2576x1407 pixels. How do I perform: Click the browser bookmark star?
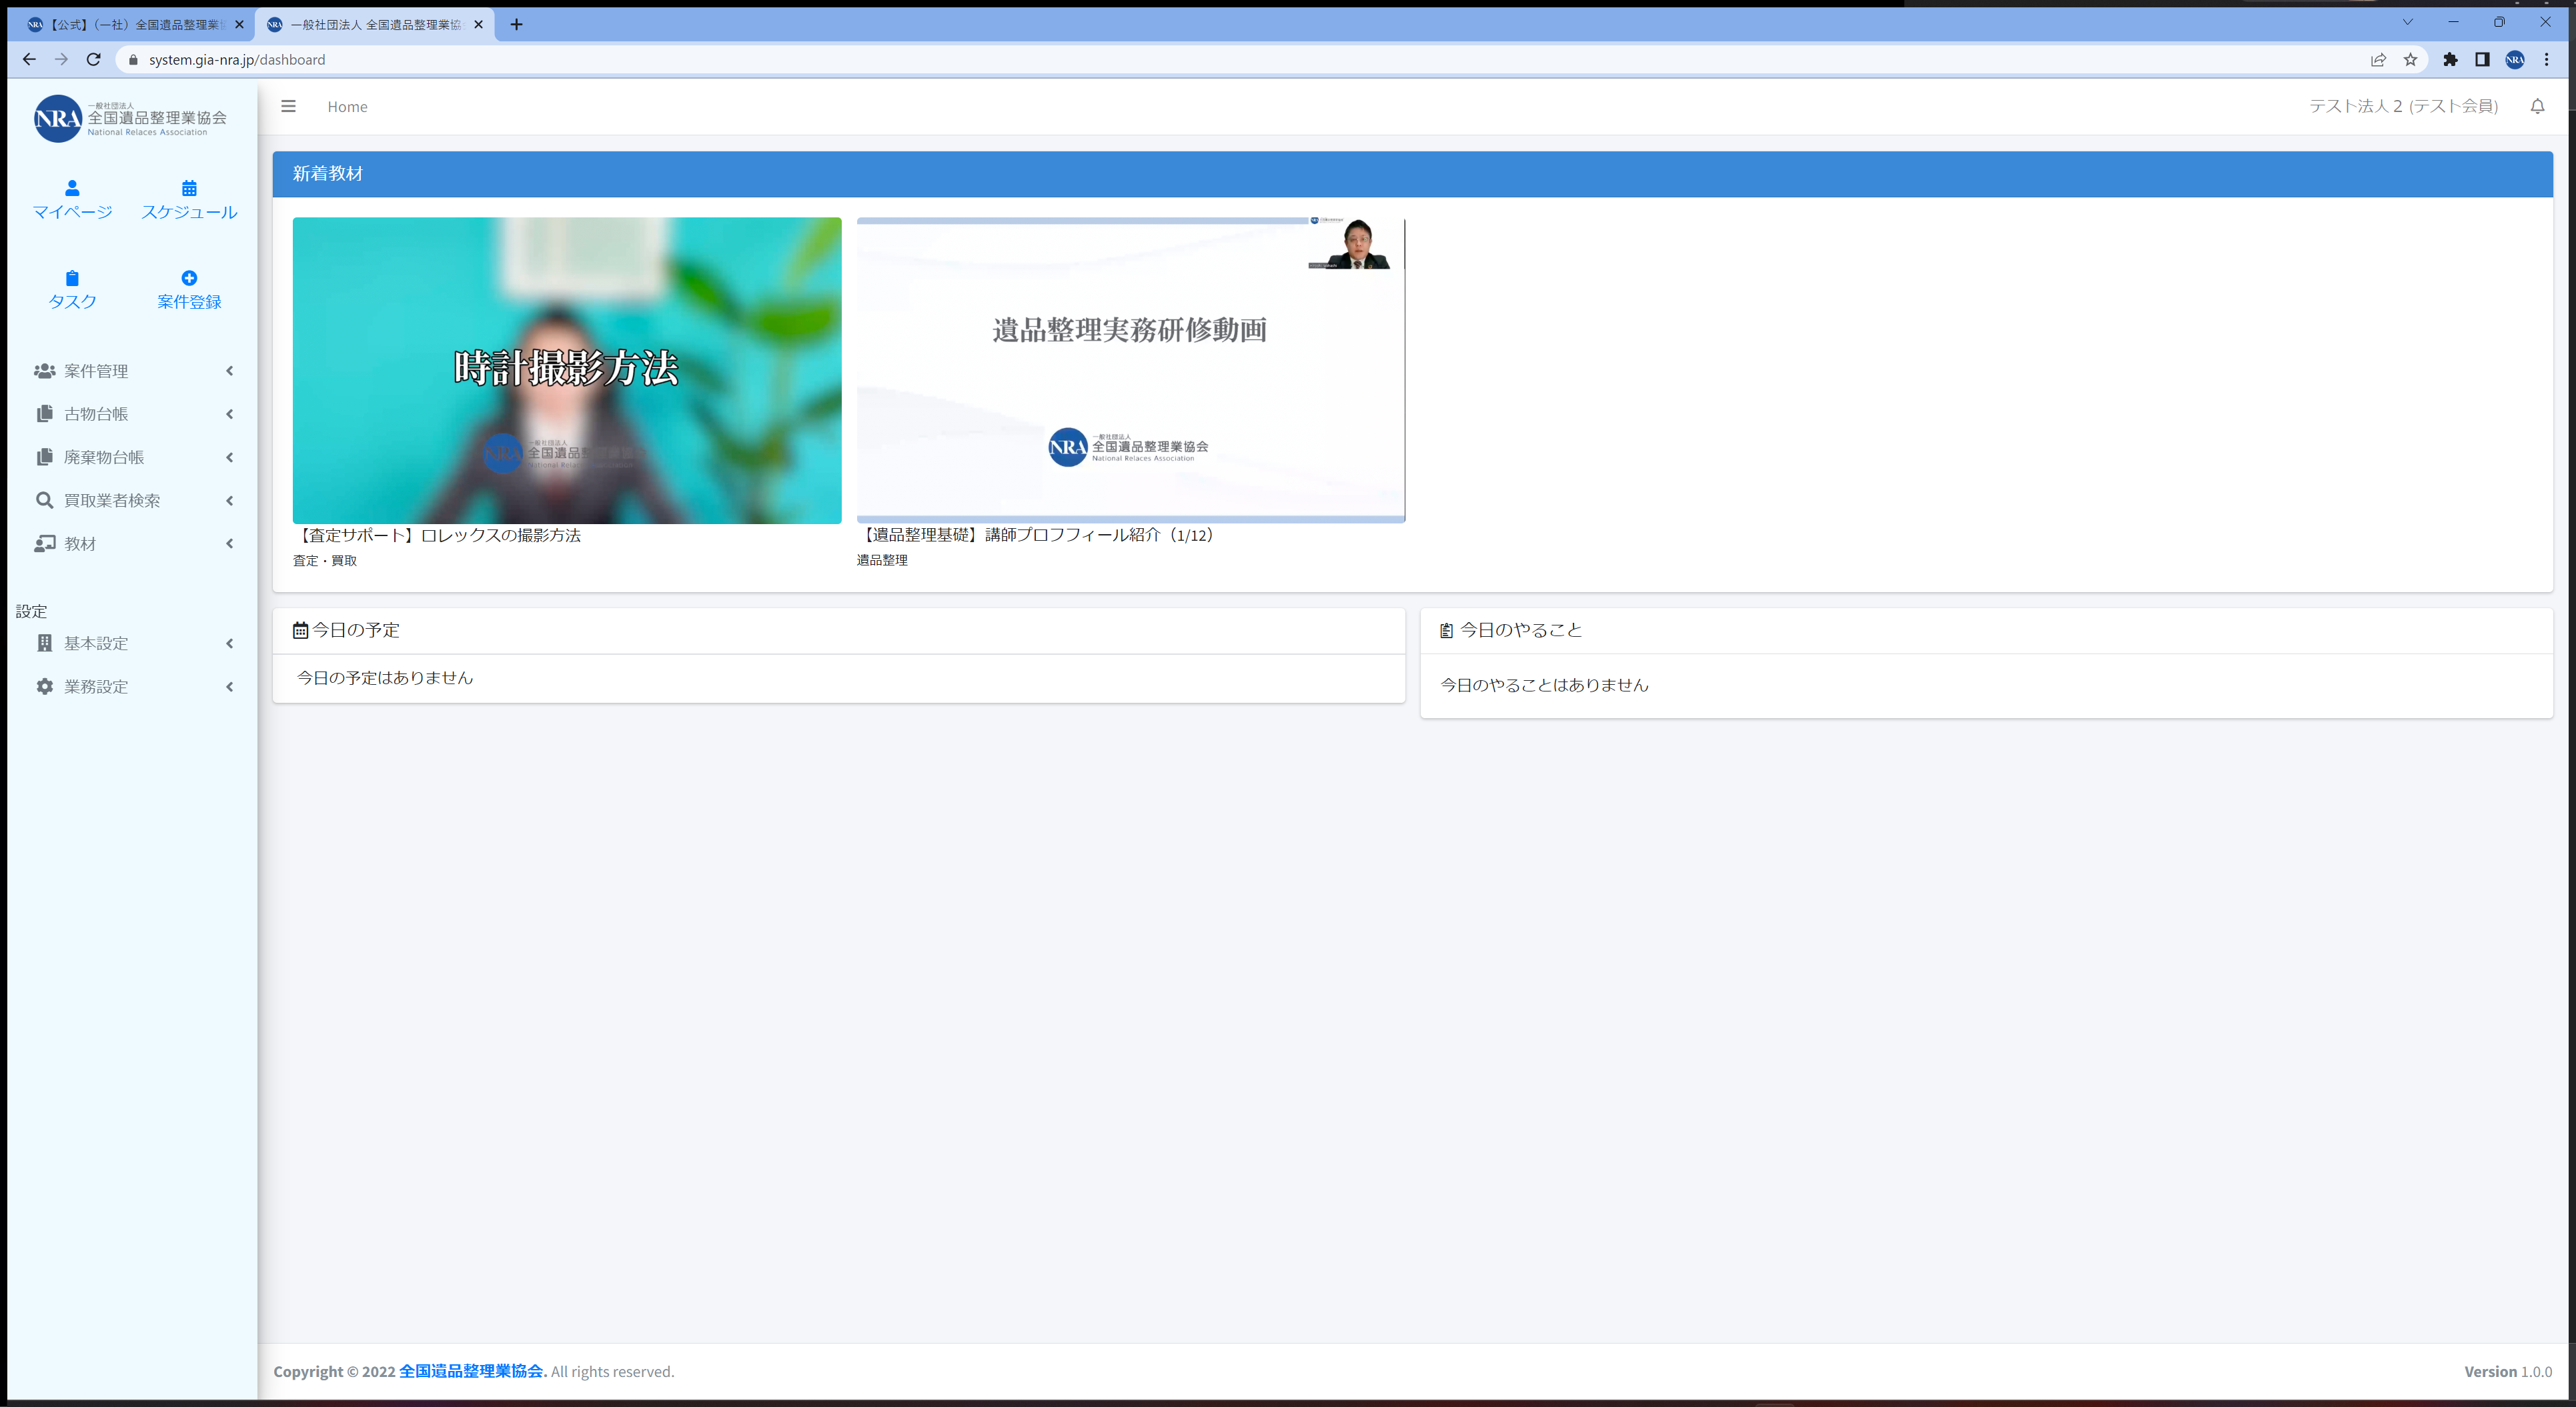click(x=2410, y=59)
